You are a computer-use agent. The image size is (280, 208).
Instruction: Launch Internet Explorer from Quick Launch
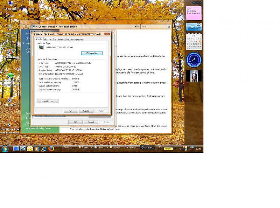pyautogui.click(x=44, y=148)
